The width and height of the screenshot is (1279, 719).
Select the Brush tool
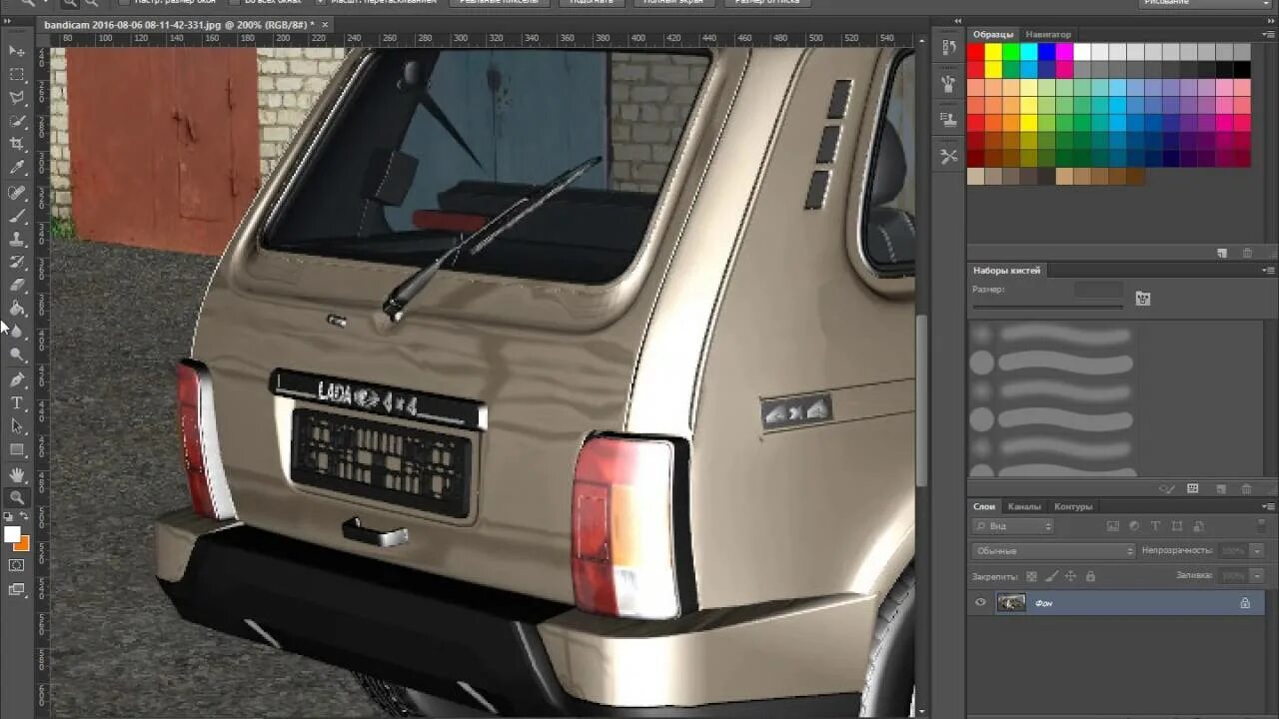(x=17, y=215)
